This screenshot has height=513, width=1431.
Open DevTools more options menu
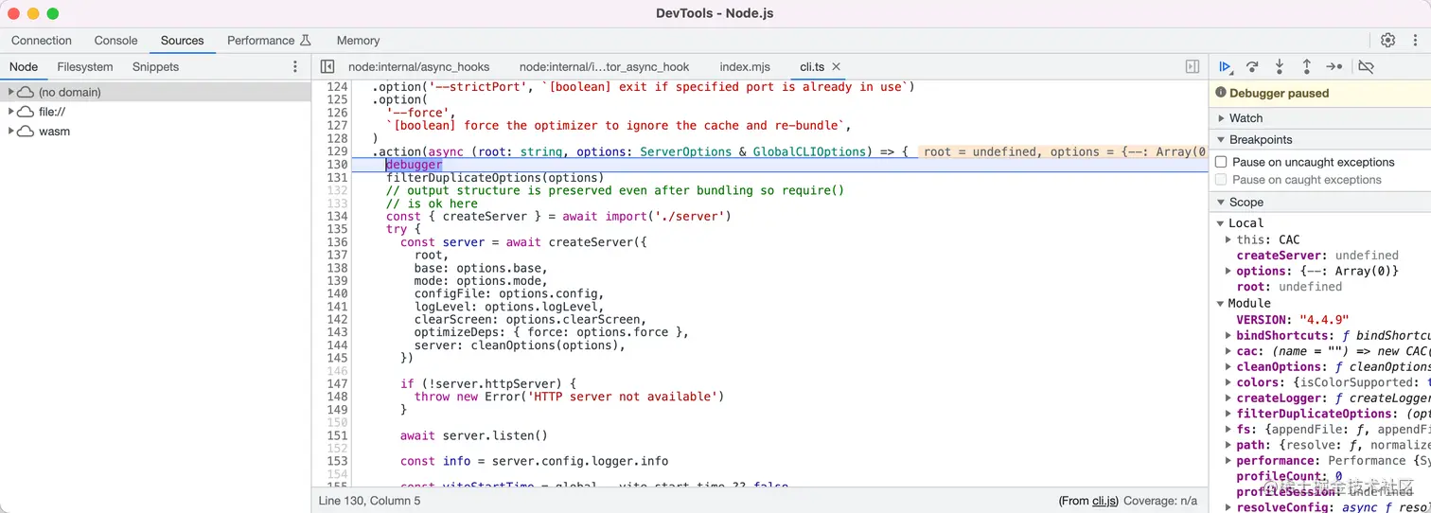pos(1416,41)
